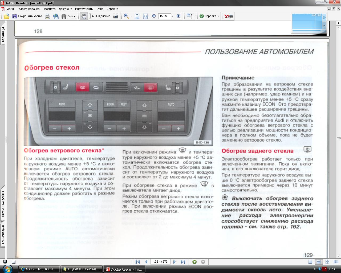Select the Snapshot camera tool
341x273 pixels.
tap(115, 16)
